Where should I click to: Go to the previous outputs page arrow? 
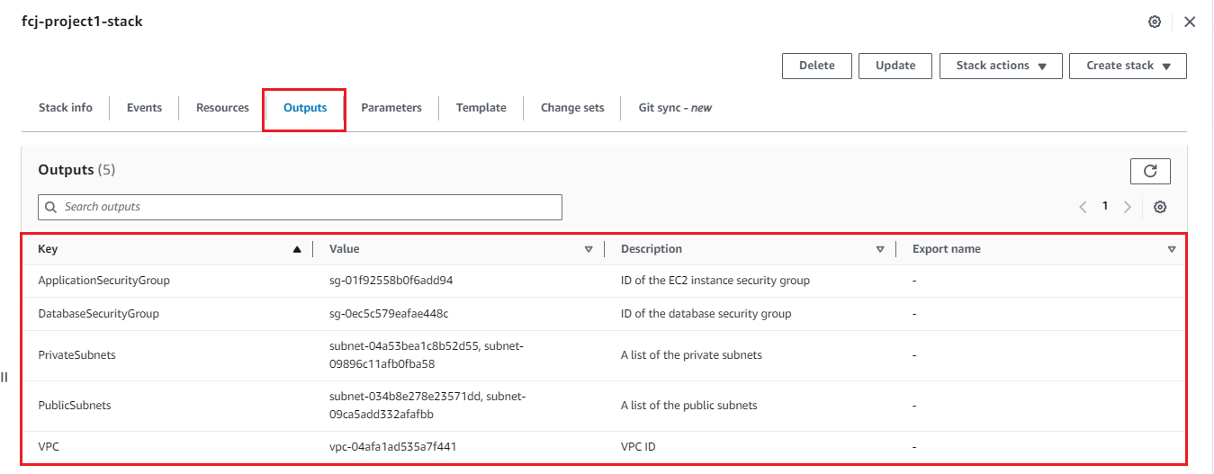pos(1084,207)
